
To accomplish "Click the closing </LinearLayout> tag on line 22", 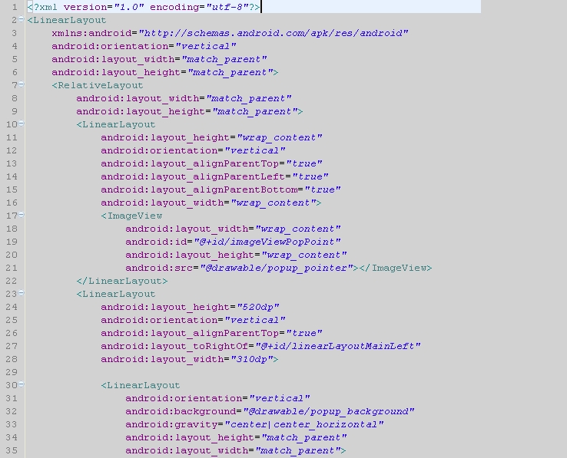I will [121, 281].
